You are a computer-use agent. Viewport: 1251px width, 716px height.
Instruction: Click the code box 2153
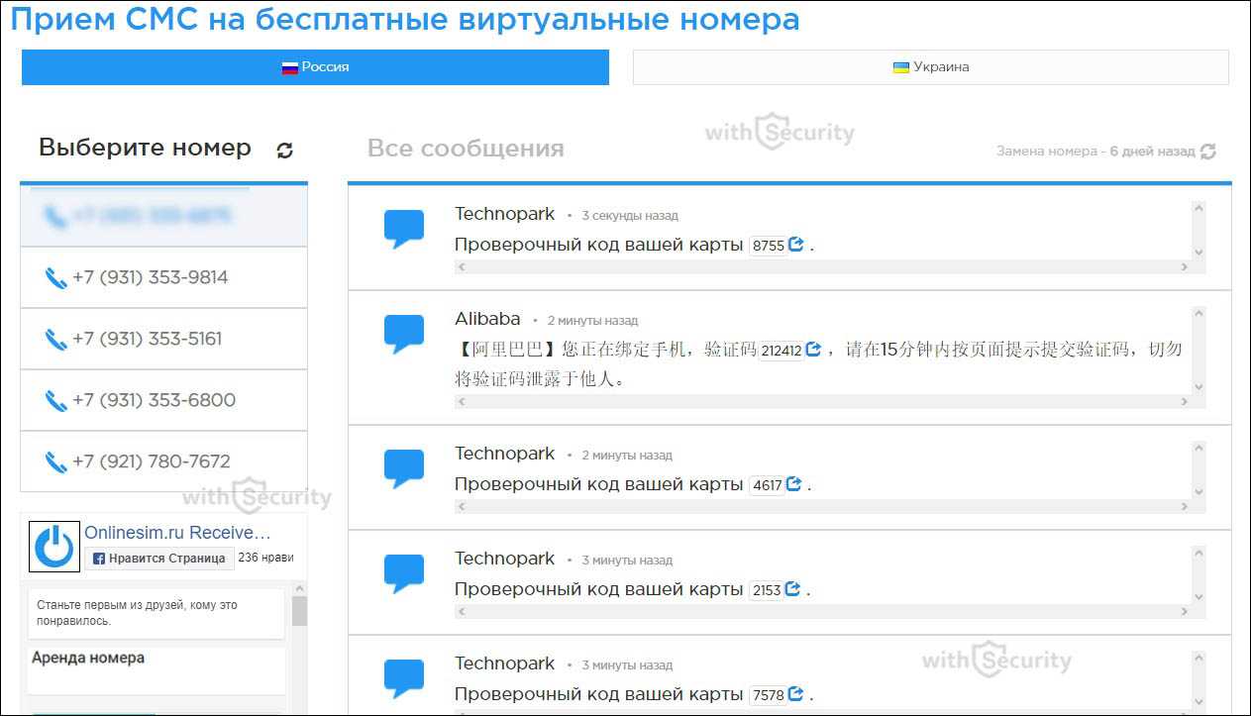coord(768,590)
